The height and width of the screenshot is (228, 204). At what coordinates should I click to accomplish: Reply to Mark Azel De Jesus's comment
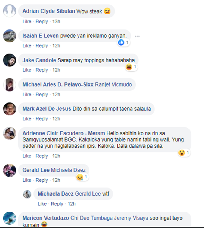[42, 119]
